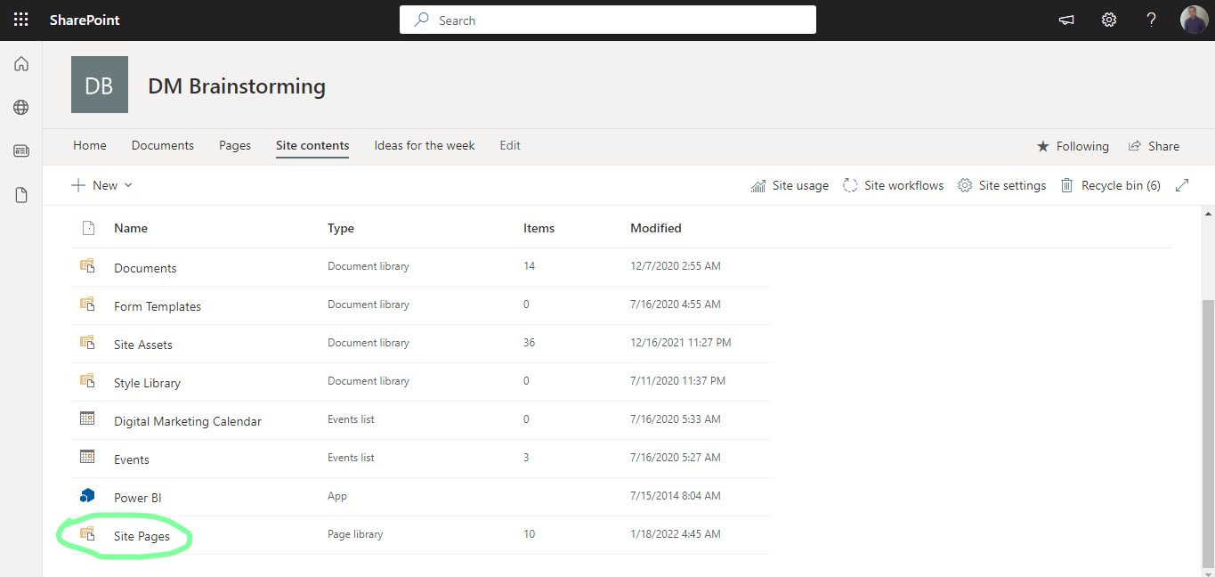1215x577 pixels.
Task: Open the Modified column header
Action: coord(655,228)
